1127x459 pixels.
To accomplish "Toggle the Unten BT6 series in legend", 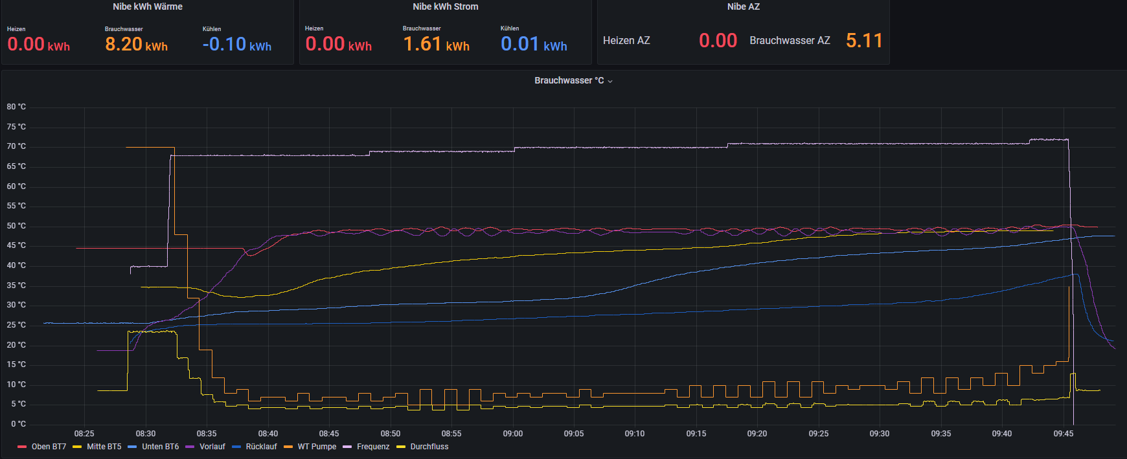I will coord(160,447).
